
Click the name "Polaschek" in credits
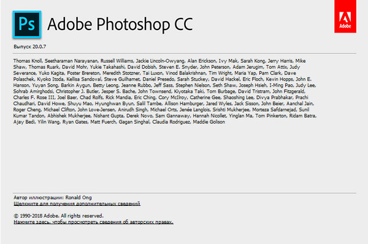(24, 79)
